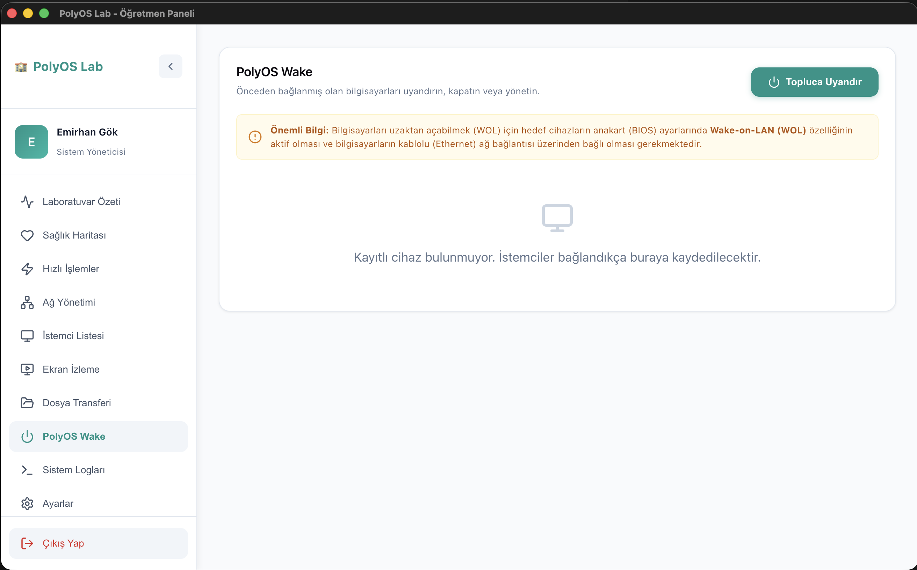The image size is (917, 570).
Task: Minimize the window with yellow button
Action: [x=28, y=13]
